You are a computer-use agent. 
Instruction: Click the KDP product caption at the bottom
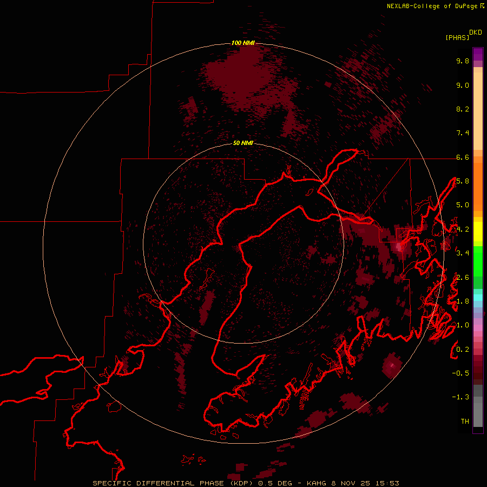coord(246,483)
